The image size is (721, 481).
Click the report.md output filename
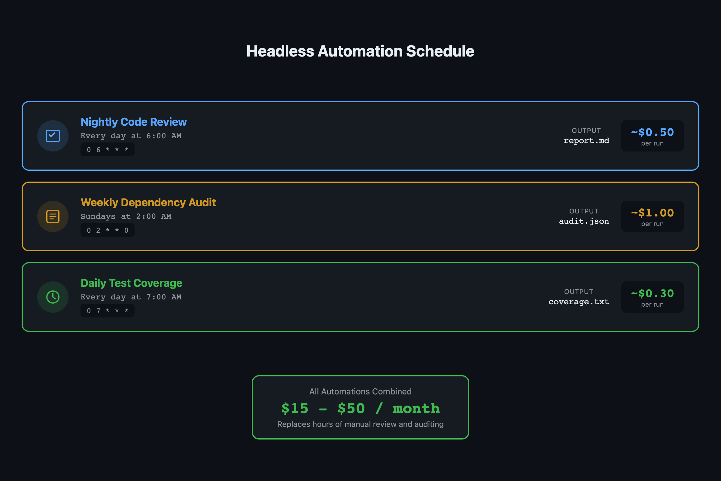tap(586, 141)
